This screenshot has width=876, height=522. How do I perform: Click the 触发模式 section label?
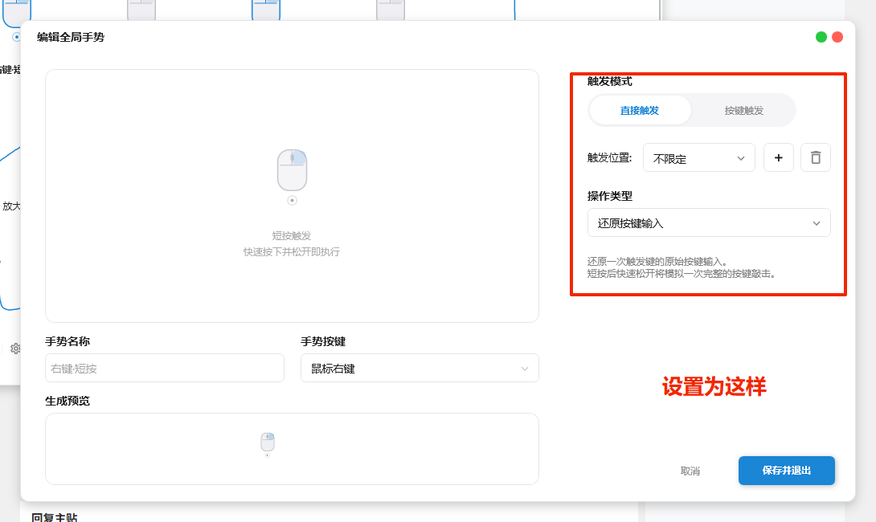[x=609, y=81]
